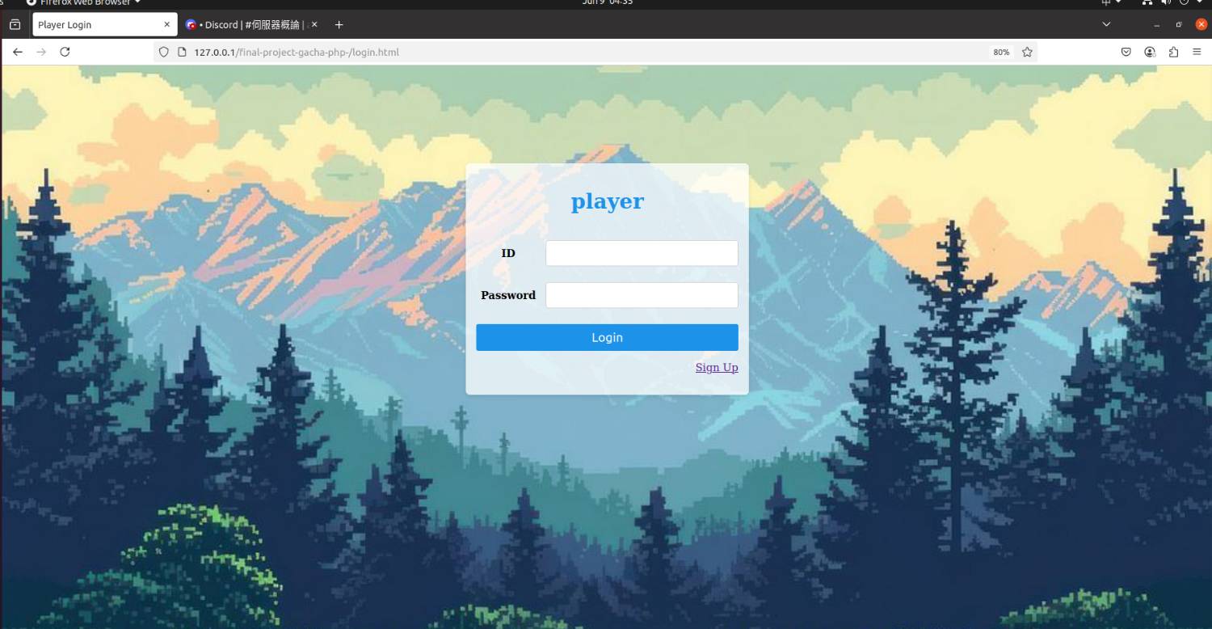Click the address bar URL
This screenshot has height=629, width=1212.
(296, 52)
